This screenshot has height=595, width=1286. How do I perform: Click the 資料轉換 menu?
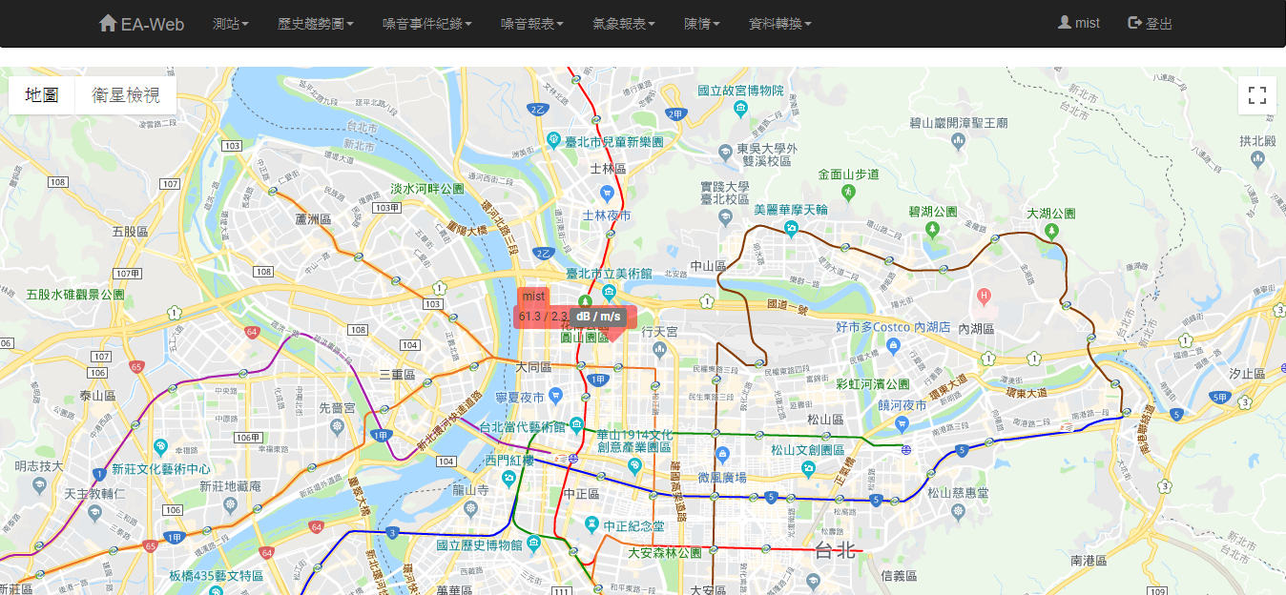(779, 24)
